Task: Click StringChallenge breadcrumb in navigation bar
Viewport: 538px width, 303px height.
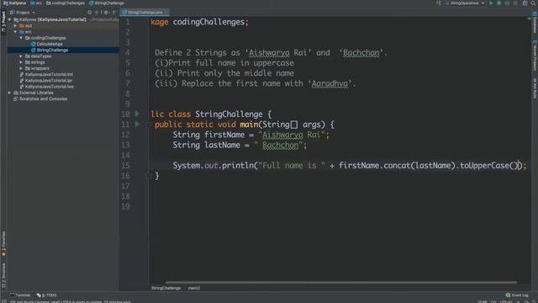Action: pyautogui.click(x=107, y=3)
